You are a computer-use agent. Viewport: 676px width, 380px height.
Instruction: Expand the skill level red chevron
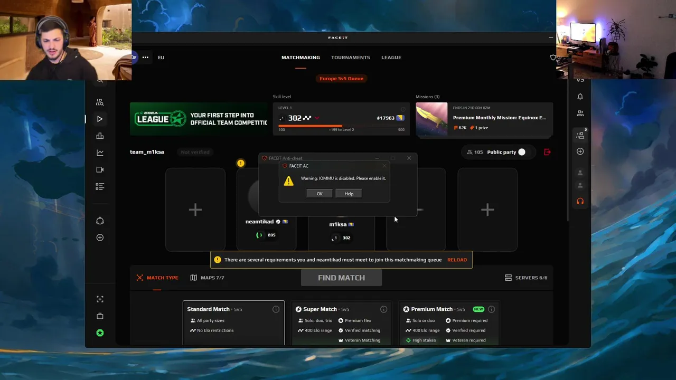point(317,118)
